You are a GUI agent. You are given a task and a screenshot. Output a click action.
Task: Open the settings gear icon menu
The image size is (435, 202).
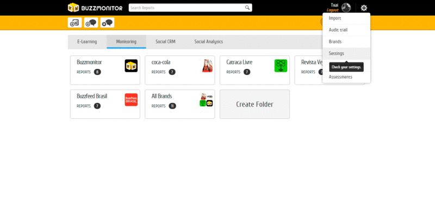tap(364, 8)
